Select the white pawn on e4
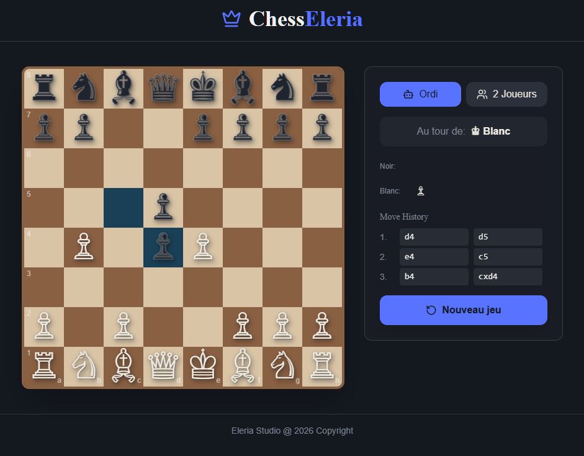Screen dimensions: 584x456 [203, 247]
